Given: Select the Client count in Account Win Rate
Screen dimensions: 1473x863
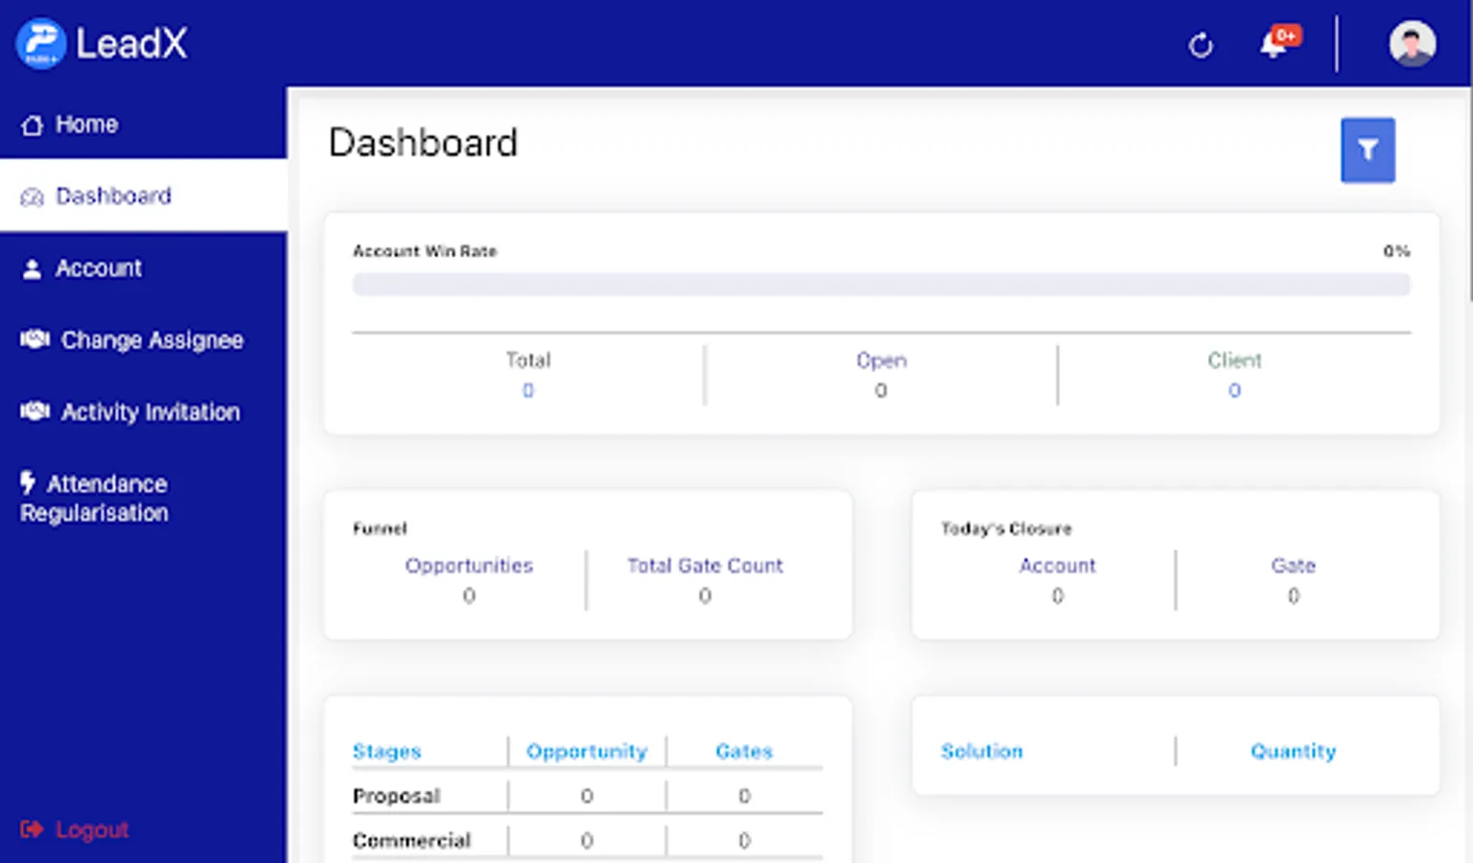Looking at the screenshot, I should tap(1233, 390).
